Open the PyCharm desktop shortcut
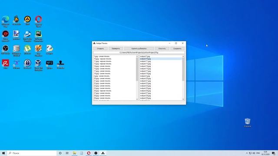The height and width of the screenshot is (156, 278). pos(39,36)
